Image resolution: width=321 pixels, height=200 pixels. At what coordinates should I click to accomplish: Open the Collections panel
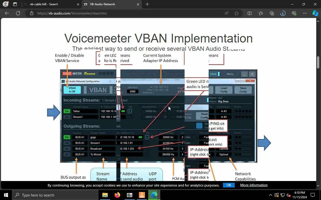(272, 13)
